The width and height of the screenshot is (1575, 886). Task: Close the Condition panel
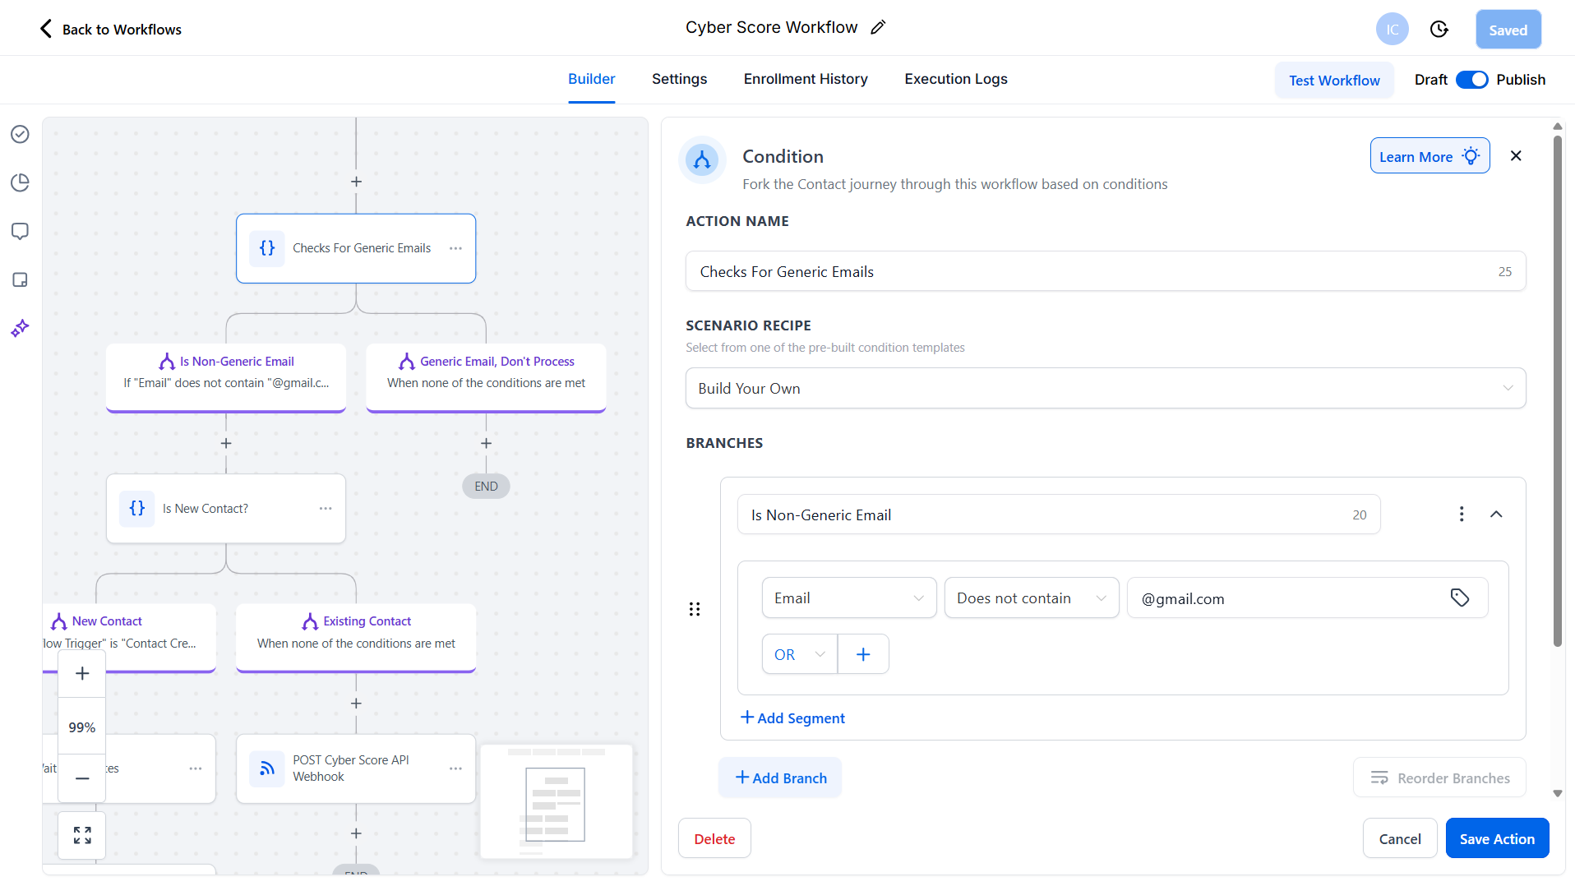[1517, 155]
